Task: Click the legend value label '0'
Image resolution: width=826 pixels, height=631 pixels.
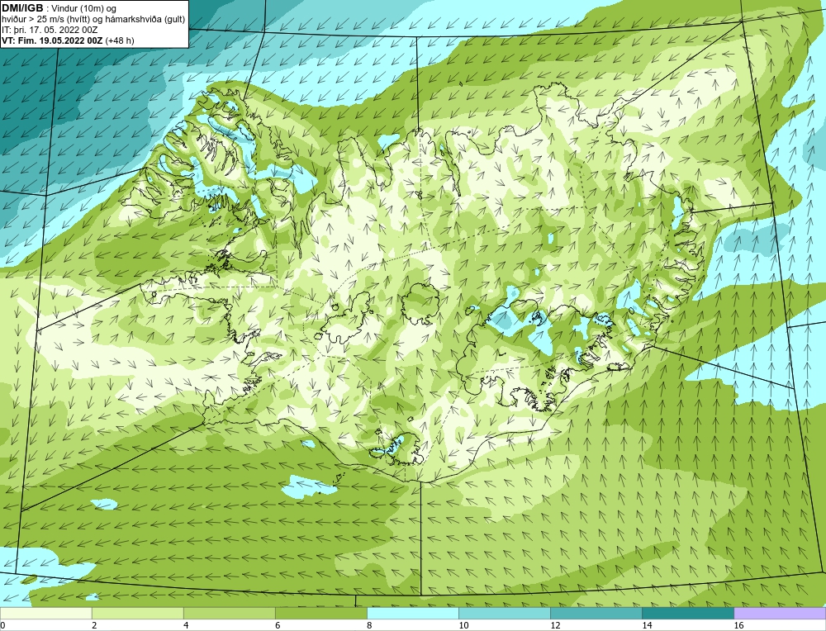Action: [2, 625]
